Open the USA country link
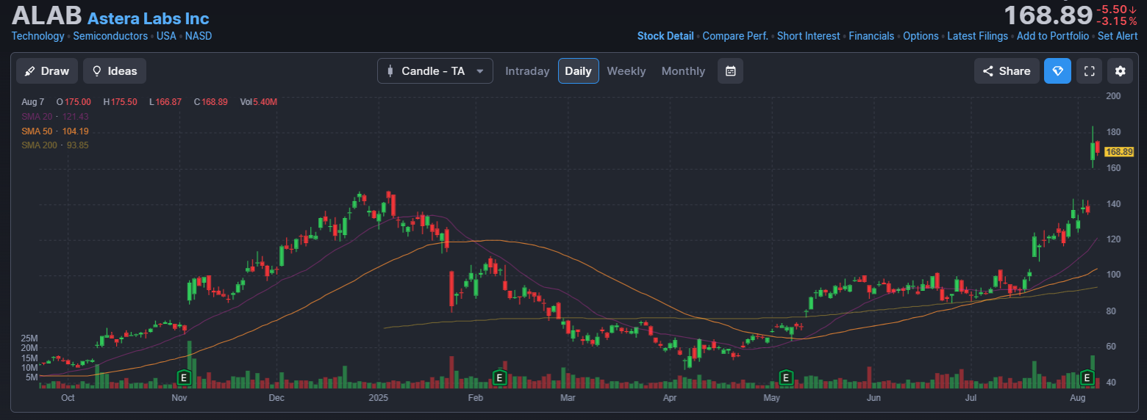This screenshot has height=420, width=1147. 166,36
